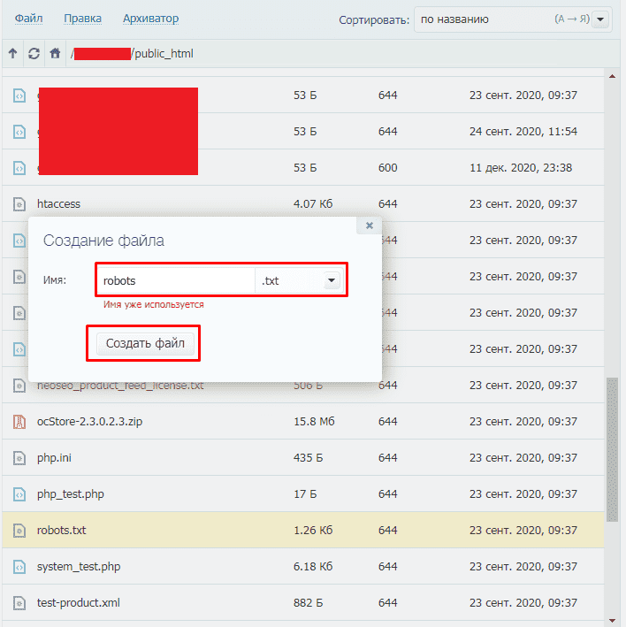Open the Правка menu
Viewport: 626px width, 627px height.
pos(83,19)
